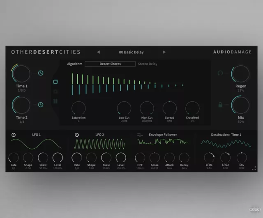The image size is (263, 218).
Task: Go to previous preset with left arrow
Action: [x=98, y=52]
